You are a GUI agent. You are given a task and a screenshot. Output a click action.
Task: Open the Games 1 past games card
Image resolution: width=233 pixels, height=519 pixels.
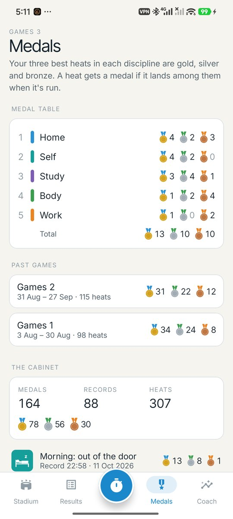tap(116, 330)
